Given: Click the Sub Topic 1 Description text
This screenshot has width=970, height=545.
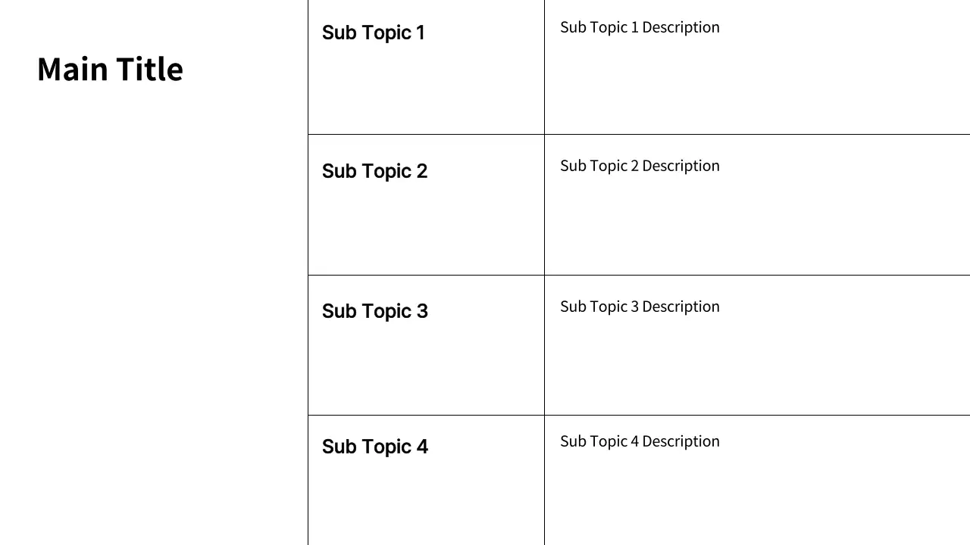Looking at the screenshot, I should [x=640, y=27].
